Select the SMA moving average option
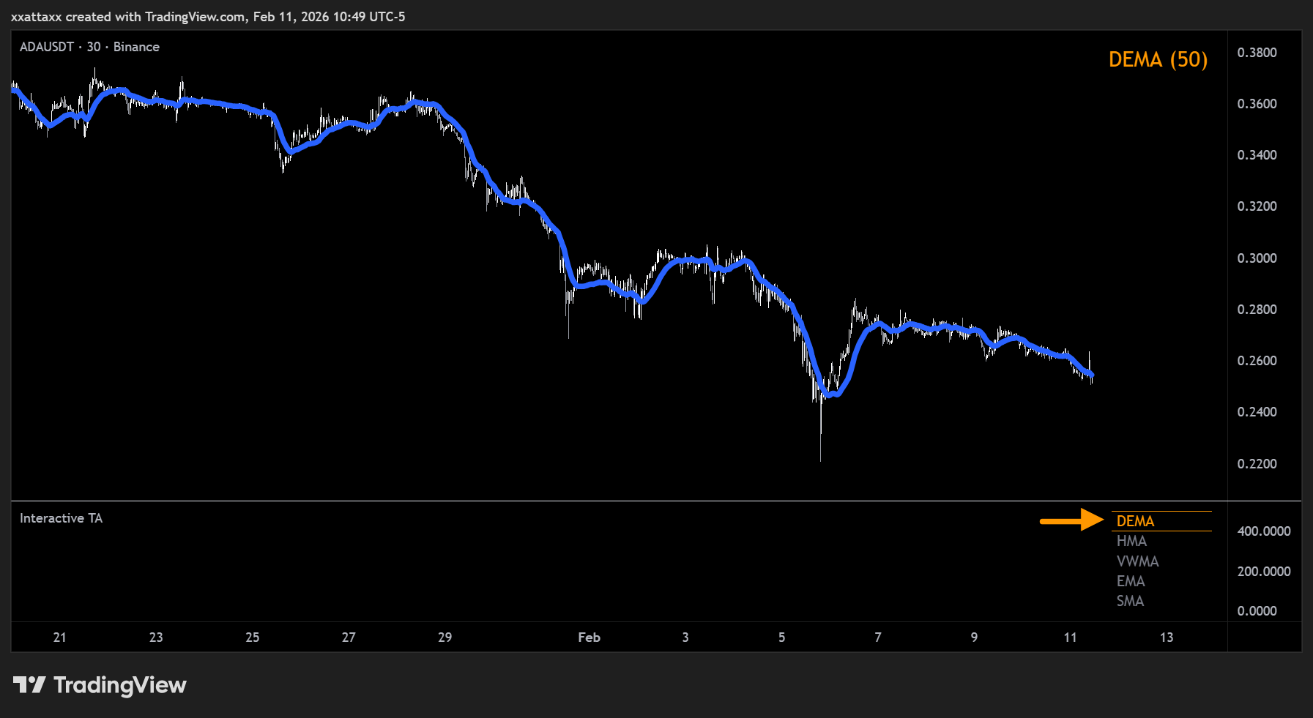The image size is (1313, 718). [x=1130, y=601]
